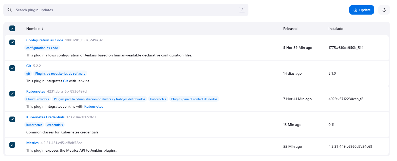Click the 7 Hor 41 Min ago cell
The height and width of the screenshot is (161, 397).
(x=297, y=99)
